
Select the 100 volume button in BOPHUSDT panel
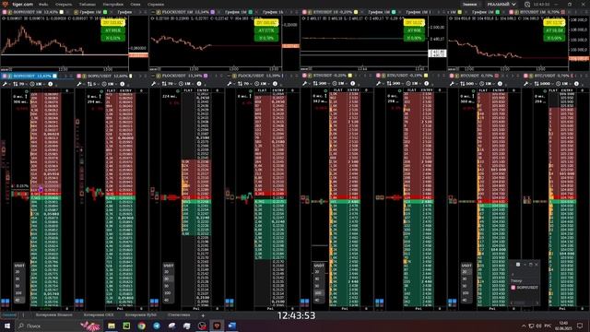coord(18,293)
